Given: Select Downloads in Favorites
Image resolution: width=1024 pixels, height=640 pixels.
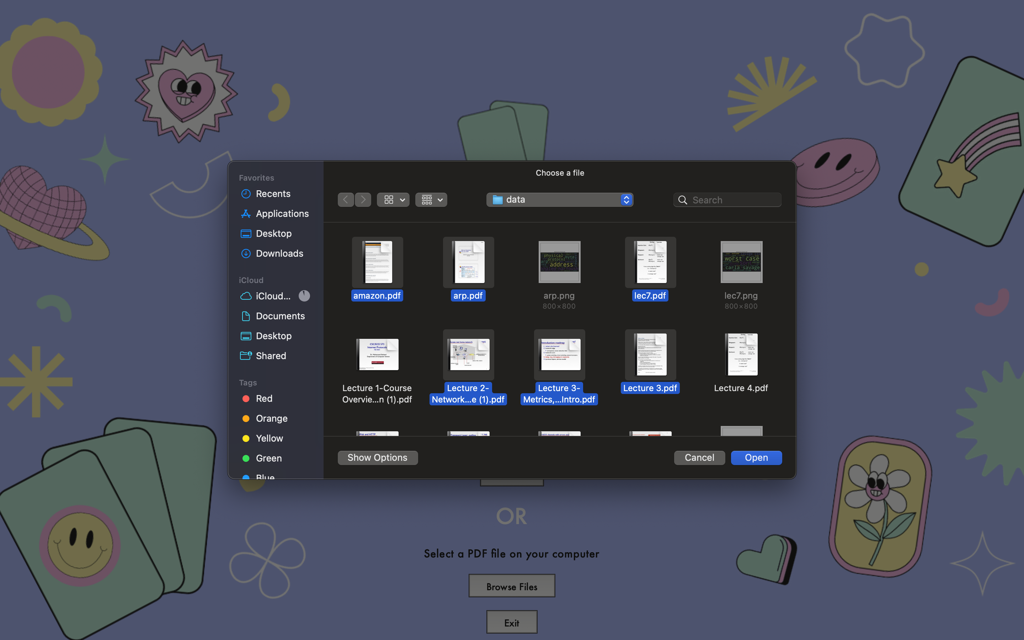Looking at the screenshot, I should pyautogui.click(x=279, y=254).
